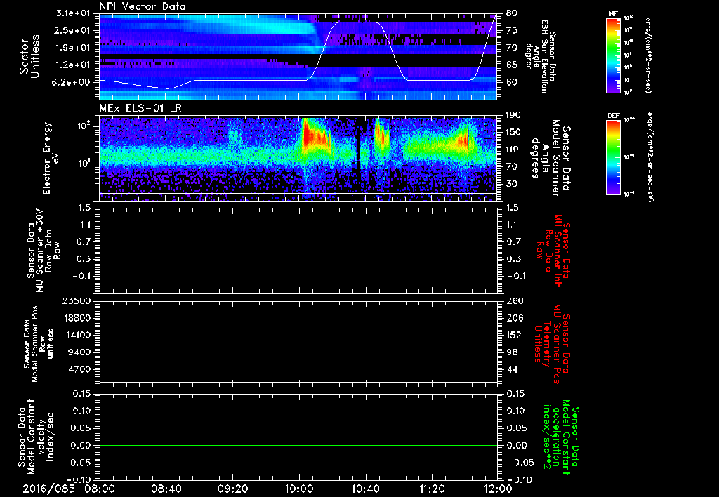This screenshot has width=719, height=497.
Task: Click the "150" scanner angle tick label
Action: (515, 132)
